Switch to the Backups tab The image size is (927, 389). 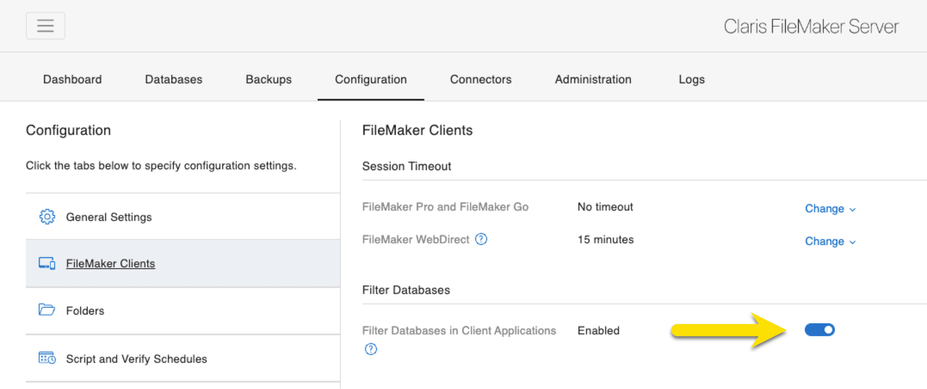268,79
